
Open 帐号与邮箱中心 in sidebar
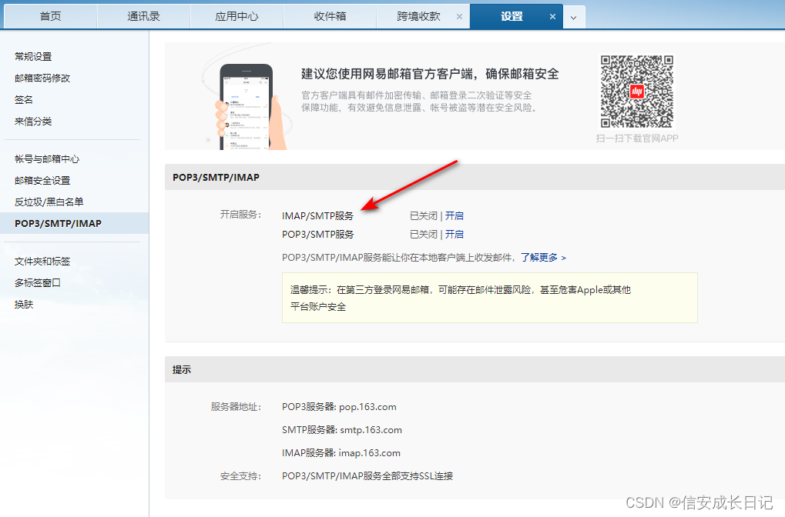47,159
